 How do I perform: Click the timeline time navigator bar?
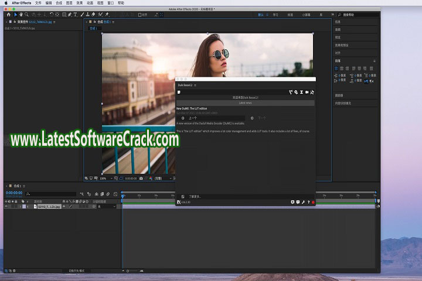coord(249,192)
